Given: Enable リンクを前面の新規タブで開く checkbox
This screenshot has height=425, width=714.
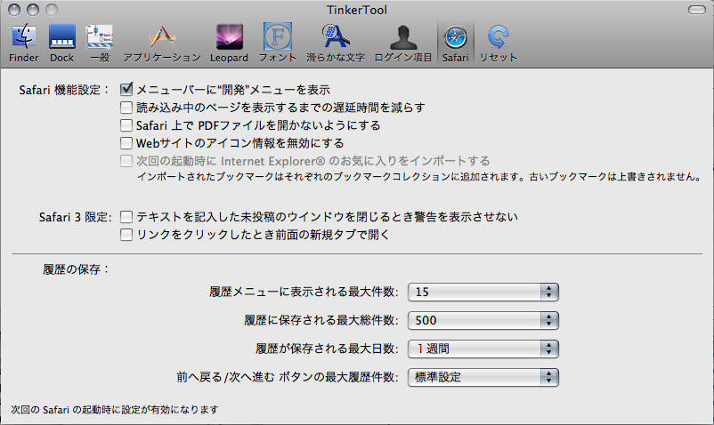Looking at the screenshot, I should 126,235.
